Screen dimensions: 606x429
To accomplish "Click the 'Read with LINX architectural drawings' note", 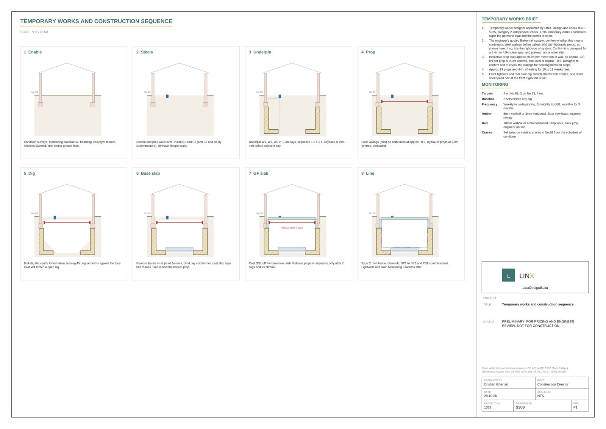I will pyautogui.click(x=525, y=370).
